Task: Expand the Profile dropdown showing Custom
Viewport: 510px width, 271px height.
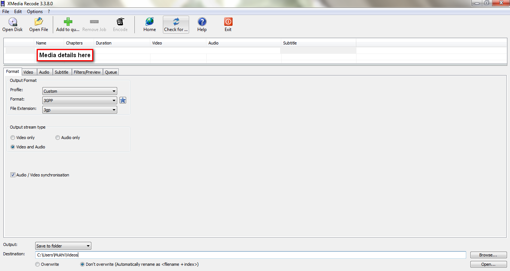Action: coord(80,91)
